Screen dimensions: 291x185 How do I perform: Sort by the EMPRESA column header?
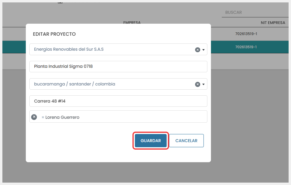132,22
